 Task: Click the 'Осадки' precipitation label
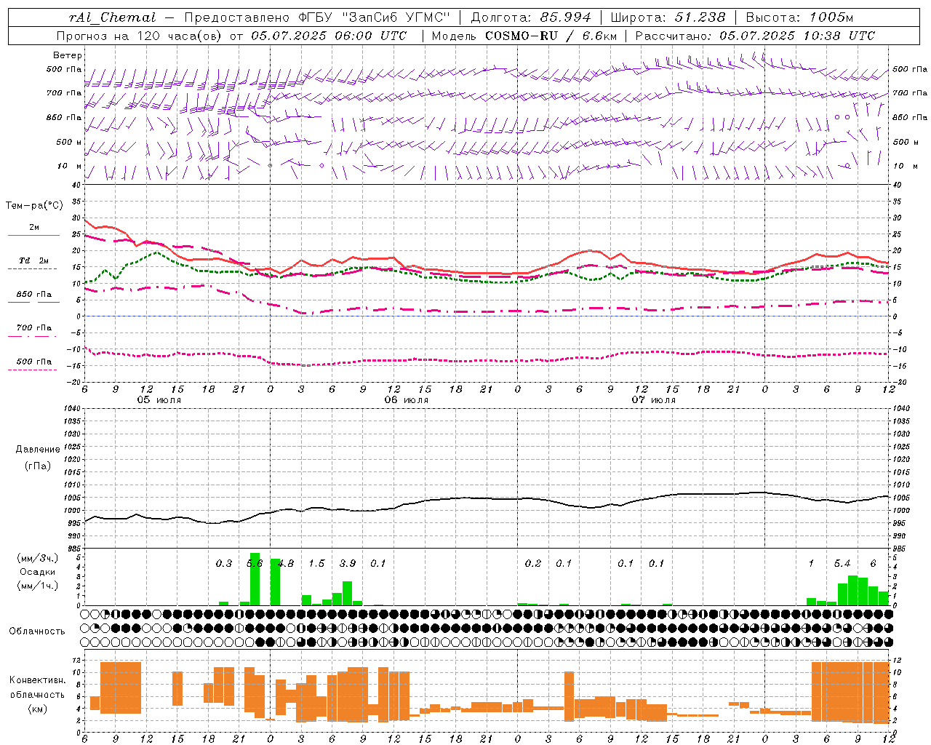click(x=37, y=572)
